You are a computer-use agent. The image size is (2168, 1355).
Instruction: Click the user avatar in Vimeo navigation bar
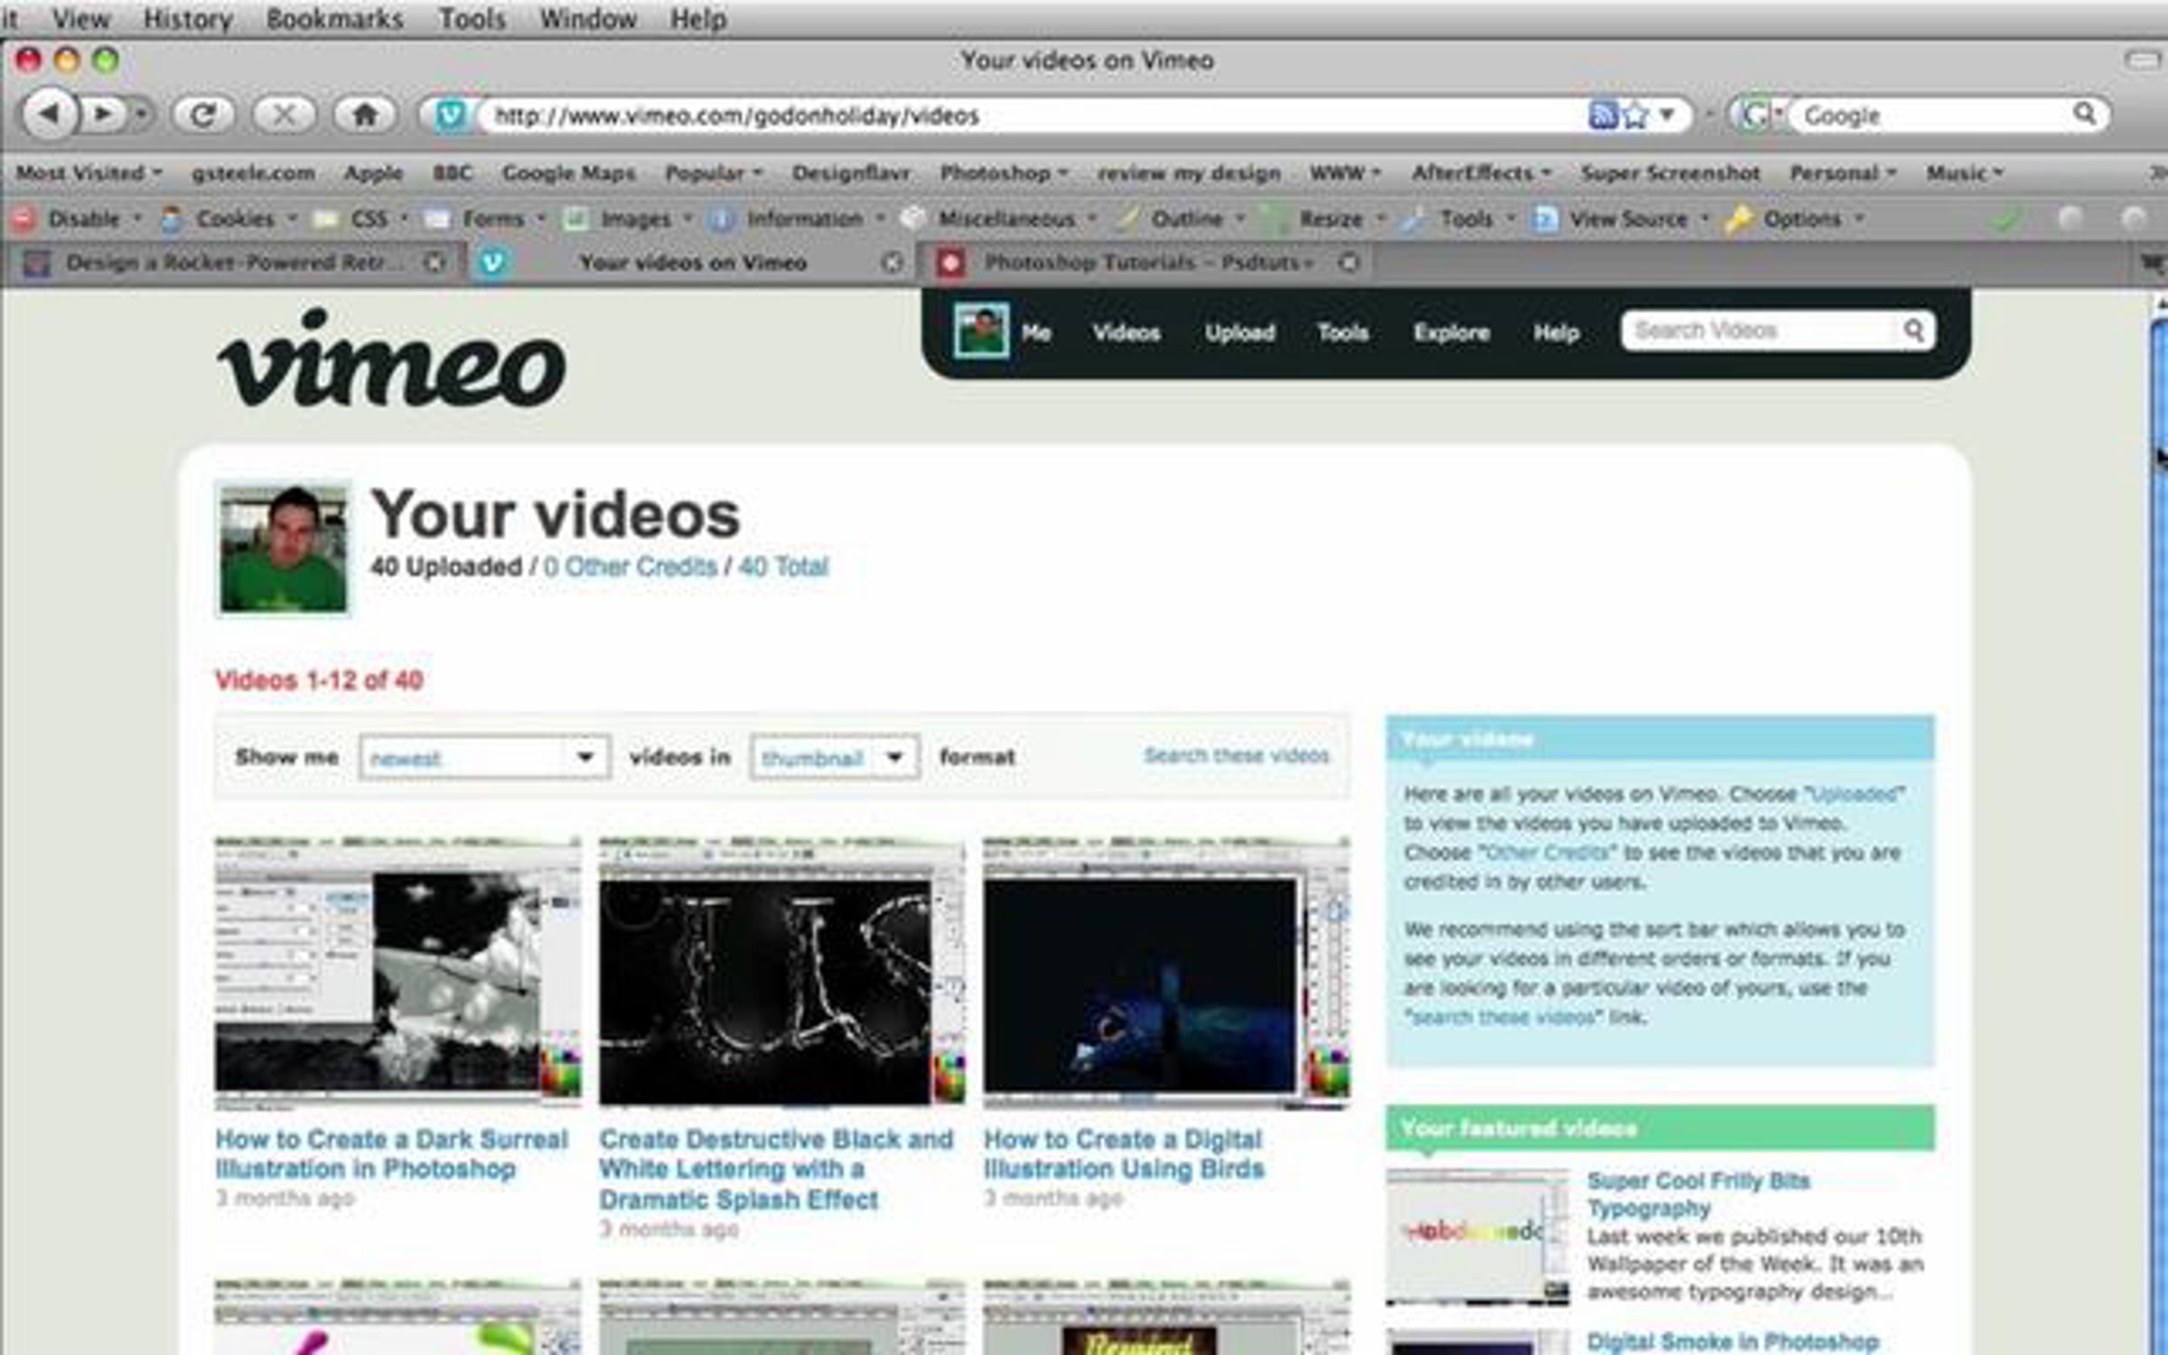pos(981,331)
